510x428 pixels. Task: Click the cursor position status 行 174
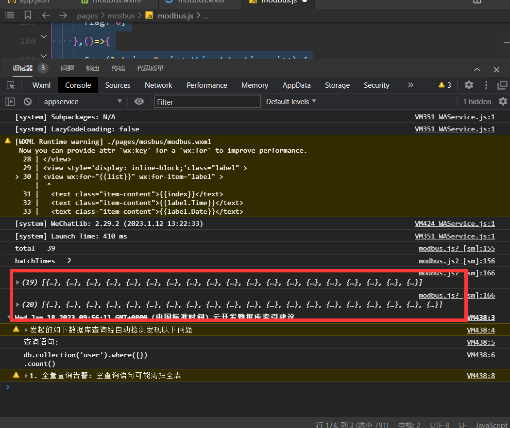click(x=352, y=425)
